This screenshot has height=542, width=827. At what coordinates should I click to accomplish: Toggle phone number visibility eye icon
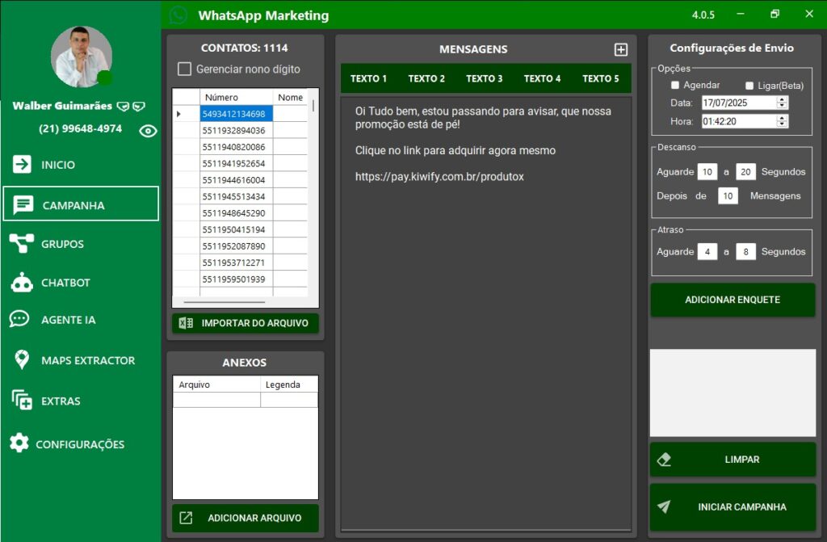pos(148,131)
